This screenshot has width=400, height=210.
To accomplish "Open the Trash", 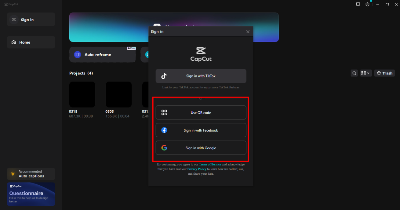I will 384,73.
